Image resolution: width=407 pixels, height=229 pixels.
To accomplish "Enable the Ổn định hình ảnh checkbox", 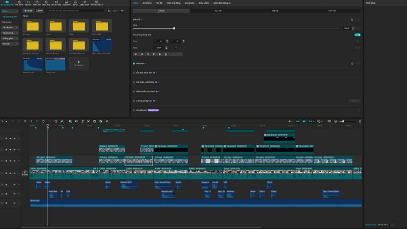I will pos(134,73).
